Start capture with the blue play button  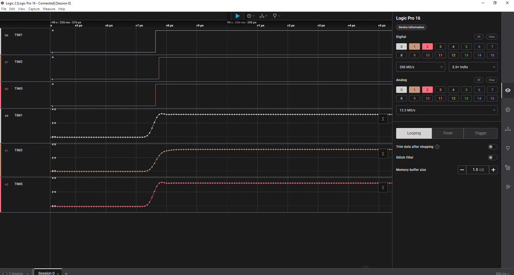click(237, 16)
